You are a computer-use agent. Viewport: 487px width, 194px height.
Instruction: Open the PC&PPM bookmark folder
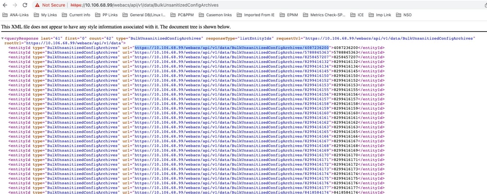(x=182, y=15)
